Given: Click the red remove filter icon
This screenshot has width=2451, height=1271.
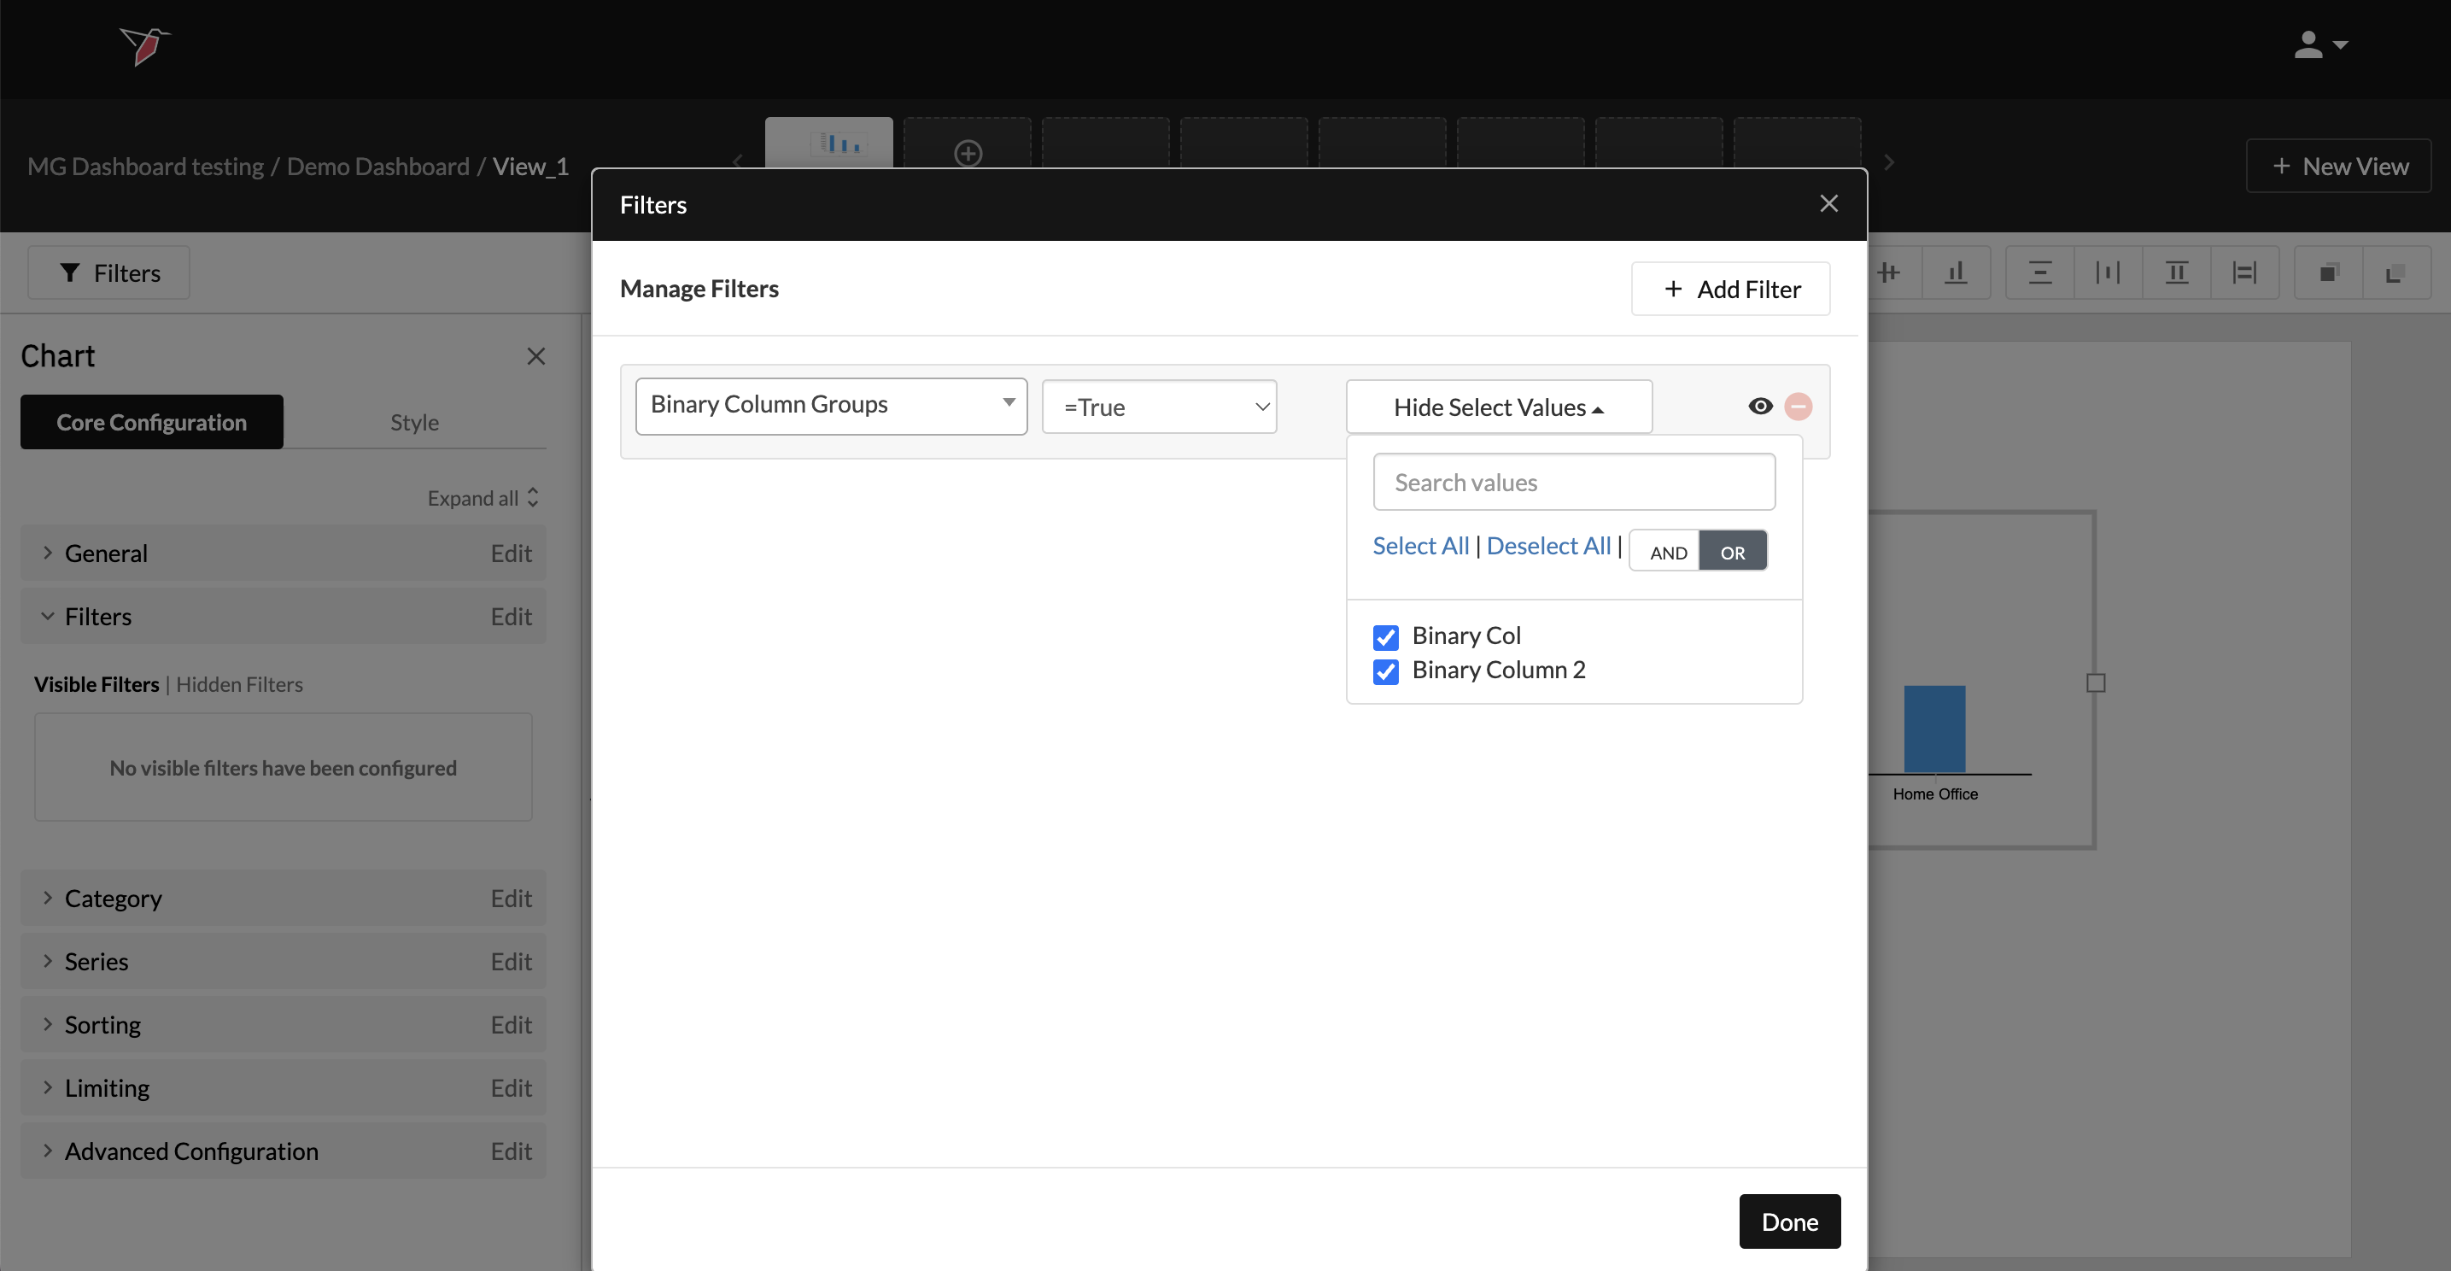Looking at the screenshot, I should [1798, 407].
